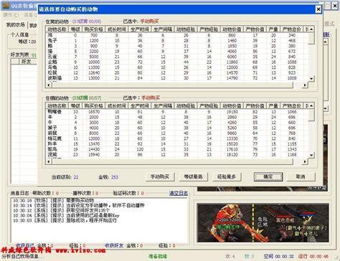Click 产量 header in shed animal list

point(273,106)
